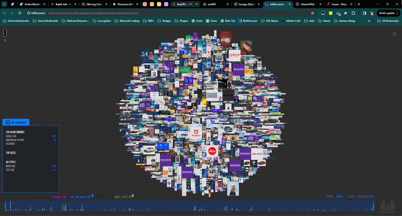Click help icon next to estimated cost
Viewport: 402px width, 216px height.
coord(133,196)
